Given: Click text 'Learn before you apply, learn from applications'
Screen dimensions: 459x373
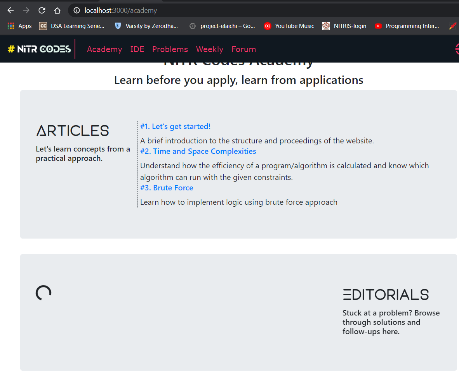Looking at the screenshot, I should pos(238,80).
